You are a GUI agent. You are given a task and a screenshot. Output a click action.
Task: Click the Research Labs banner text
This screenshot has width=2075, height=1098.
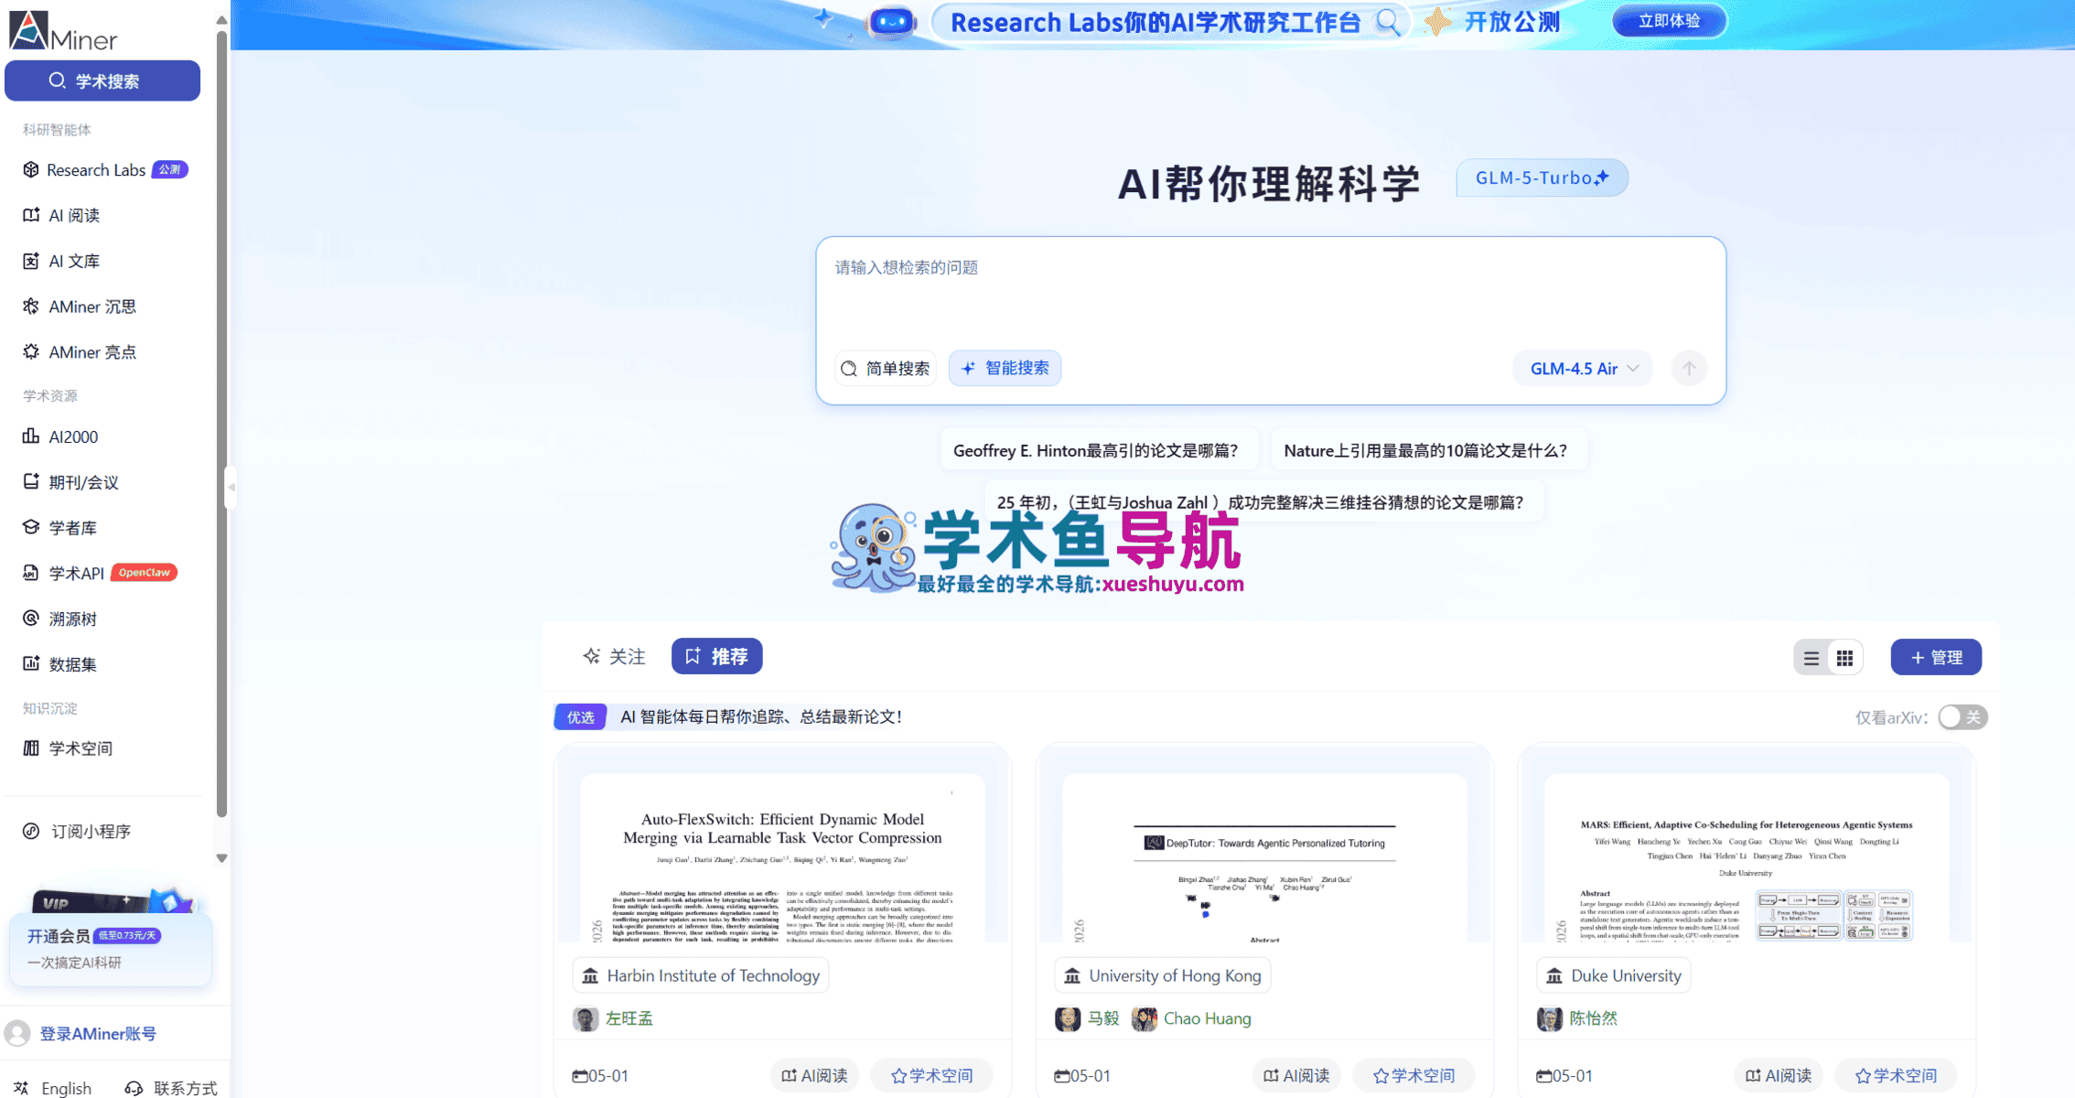(1156, 22)
